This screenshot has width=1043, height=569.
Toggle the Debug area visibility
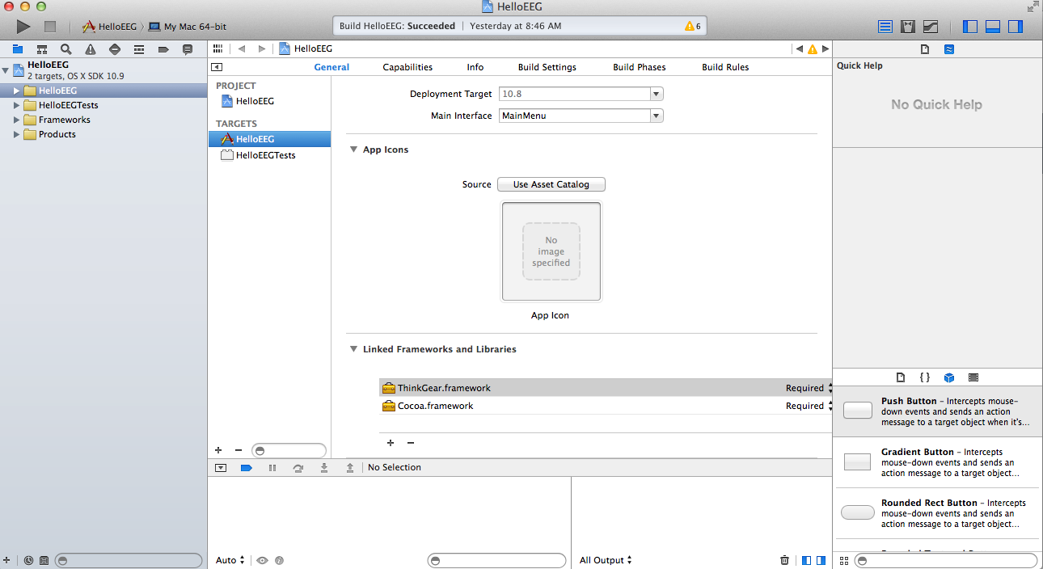pyautogui.click(x=993, y=27)
